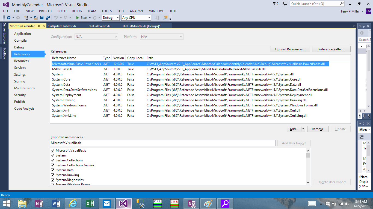Open the BUILD menu
This screenshot has height=209, width=373.
pyautogui.click(x=62, y=11)
